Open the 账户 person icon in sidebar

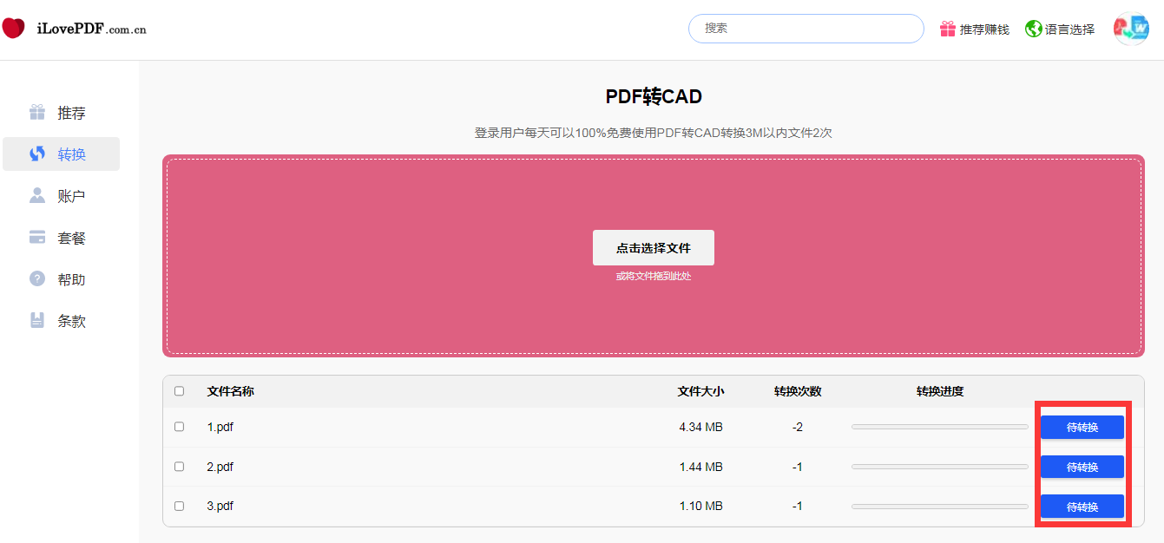(x=36, y=195)
